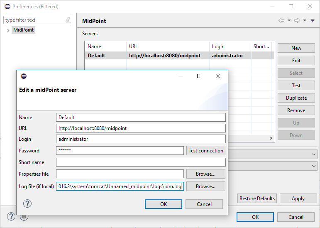Image resolution: width=320 pixels, height=228 pixels.
Task: Click Restore Defaults in Preferences
Action: 257,199
